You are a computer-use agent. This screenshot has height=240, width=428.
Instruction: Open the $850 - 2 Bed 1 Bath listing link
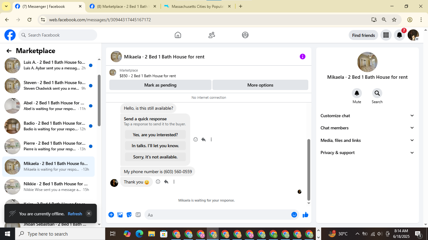click(x=148, y=76)
